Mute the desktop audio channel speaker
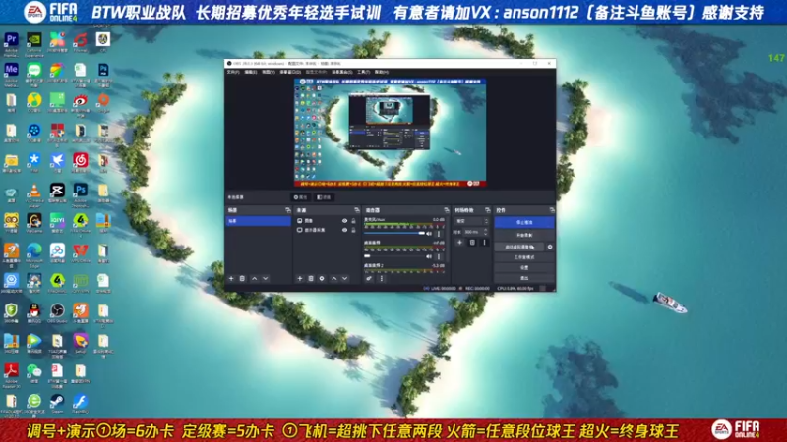 coord(429,256)
